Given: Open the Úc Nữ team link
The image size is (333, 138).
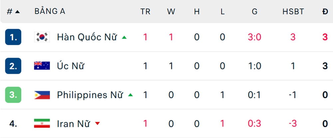Looking at the screenshot, I should pyautogui.click(x=71, y=66).
